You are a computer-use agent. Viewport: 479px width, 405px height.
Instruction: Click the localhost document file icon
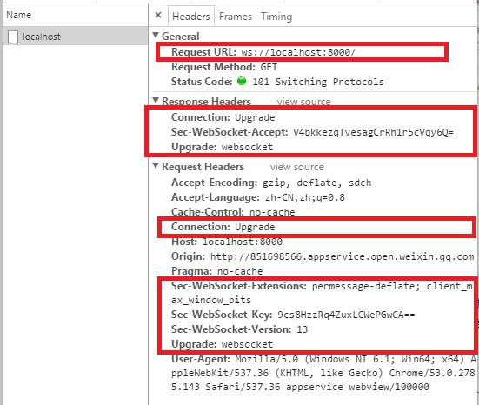[x=13, y=37]
